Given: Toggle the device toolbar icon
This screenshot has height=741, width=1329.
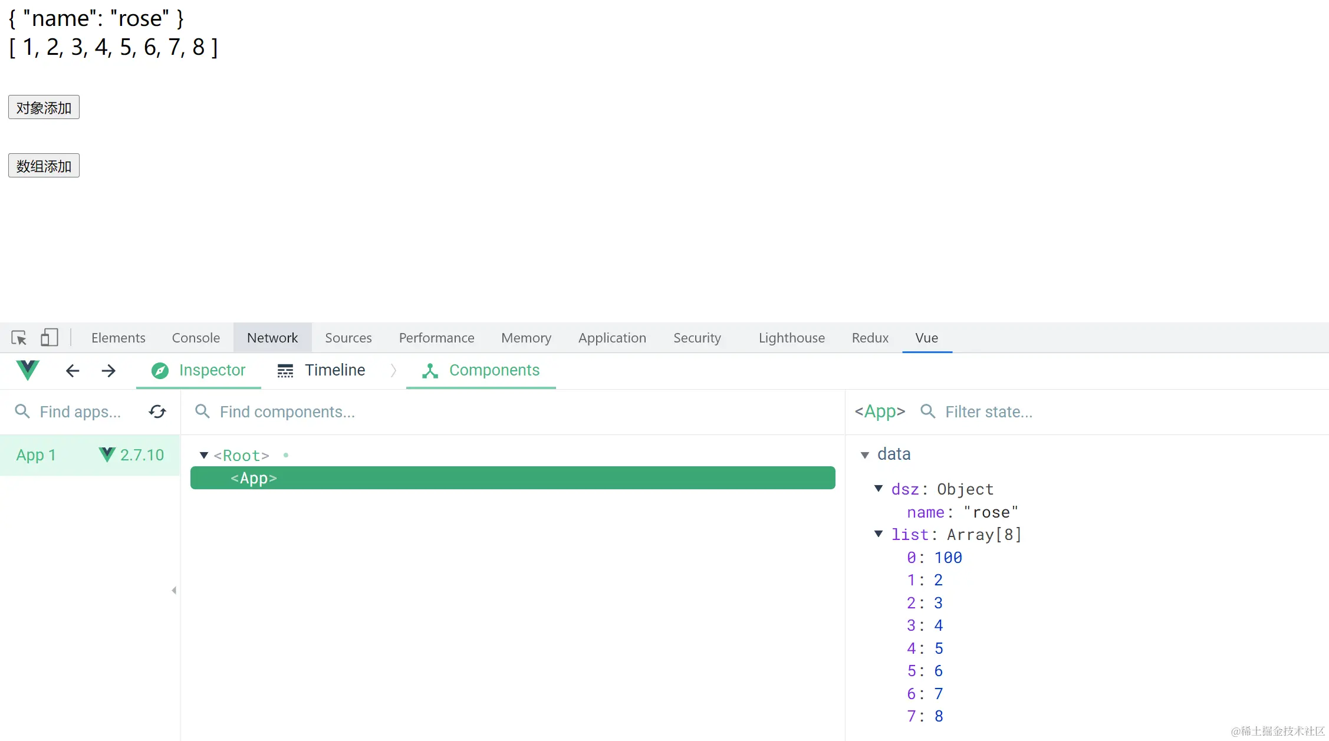Looking at the screenshot, I should click(49, 338).
